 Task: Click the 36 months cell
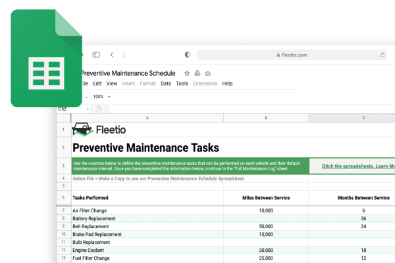[352, 218]
